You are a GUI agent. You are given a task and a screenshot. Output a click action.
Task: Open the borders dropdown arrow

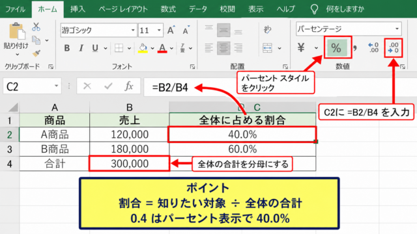(x=129, y=48)
